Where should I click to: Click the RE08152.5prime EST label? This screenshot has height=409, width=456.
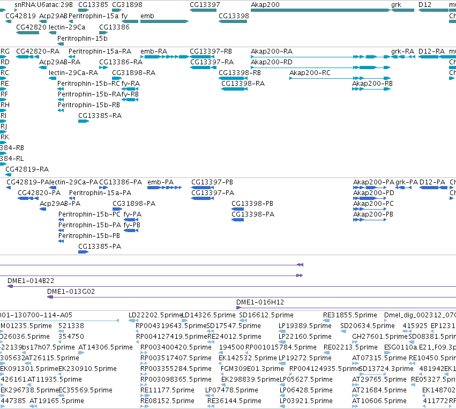(167, 401)
